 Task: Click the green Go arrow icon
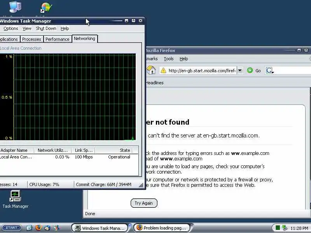pyautogui.click(x=250, y=70)
